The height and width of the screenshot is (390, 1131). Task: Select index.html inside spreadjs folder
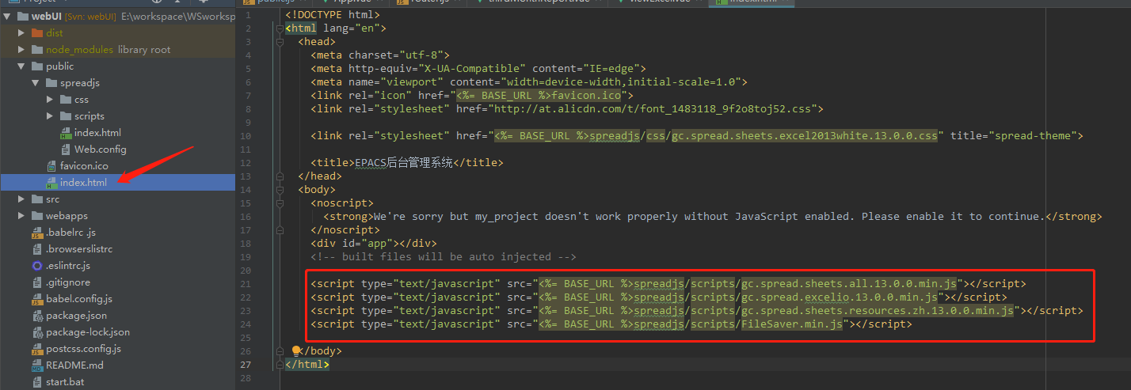tap(97, 133)
